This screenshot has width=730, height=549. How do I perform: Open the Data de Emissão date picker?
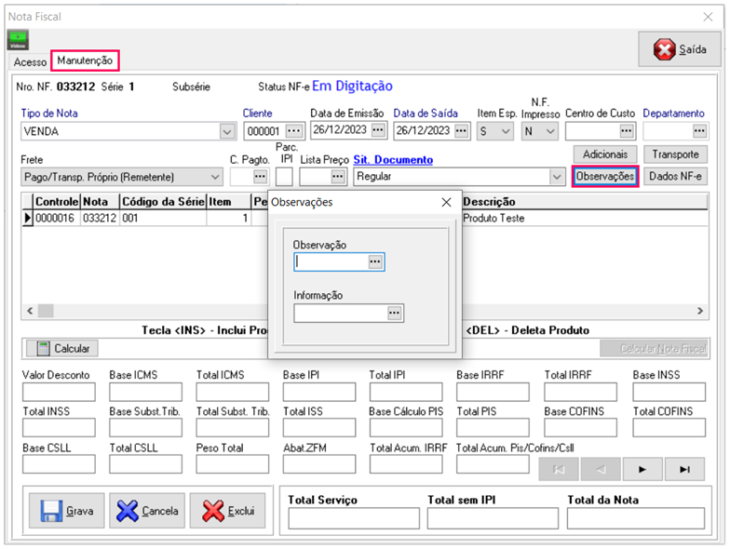pos(377,130)
